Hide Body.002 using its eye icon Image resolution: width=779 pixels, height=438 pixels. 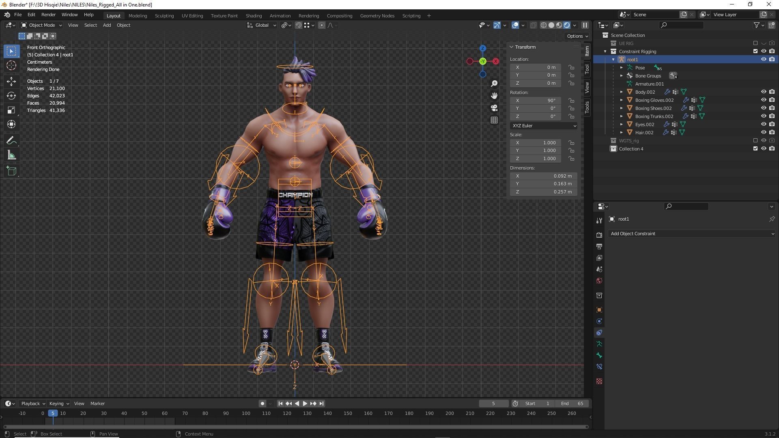(x=763, y=92)
